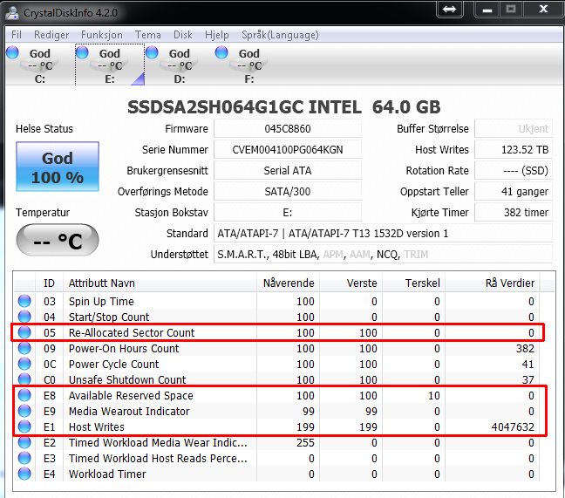Open the Rediger menu
The height and width of the screenshot is (498, 565).
(51, 35)
